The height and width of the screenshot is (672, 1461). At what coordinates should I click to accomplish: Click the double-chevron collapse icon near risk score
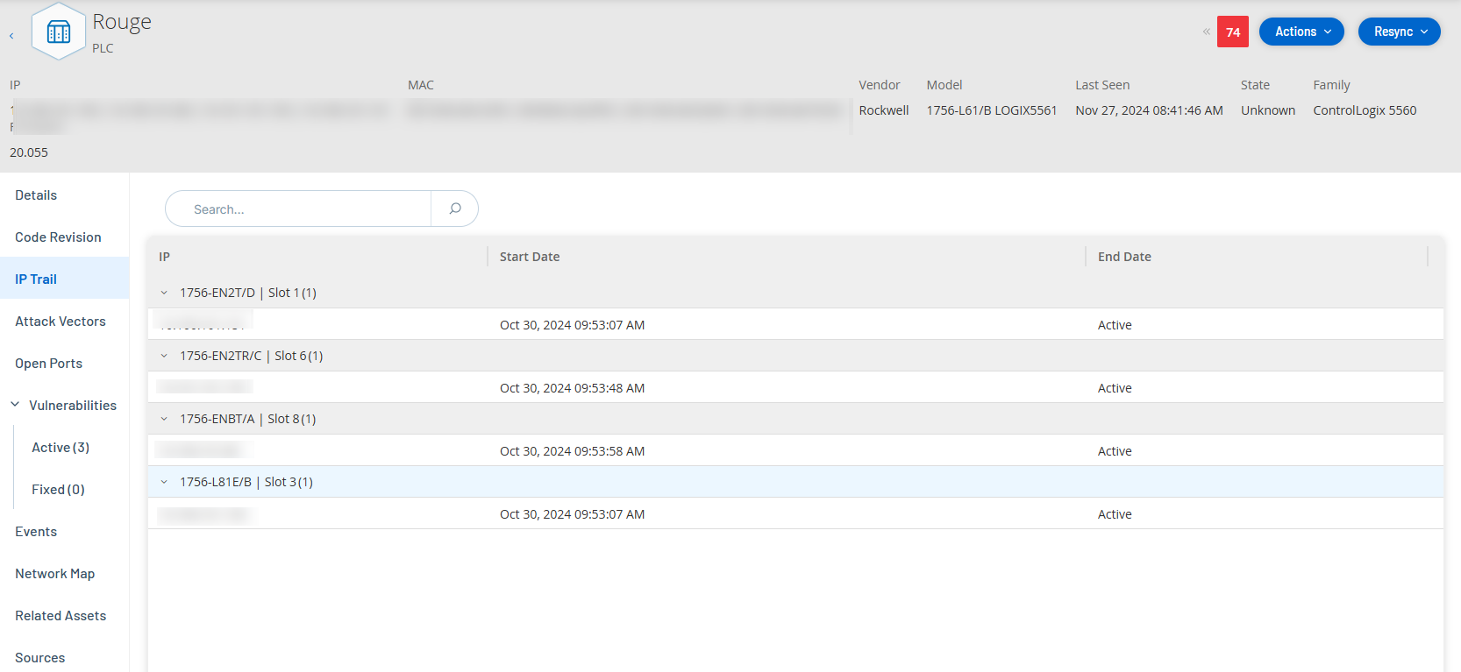pyautogui.click(x=1207, y=32)
